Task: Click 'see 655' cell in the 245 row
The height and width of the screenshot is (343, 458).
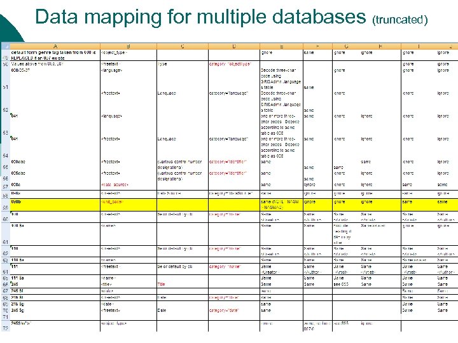Action: point(347,285)
